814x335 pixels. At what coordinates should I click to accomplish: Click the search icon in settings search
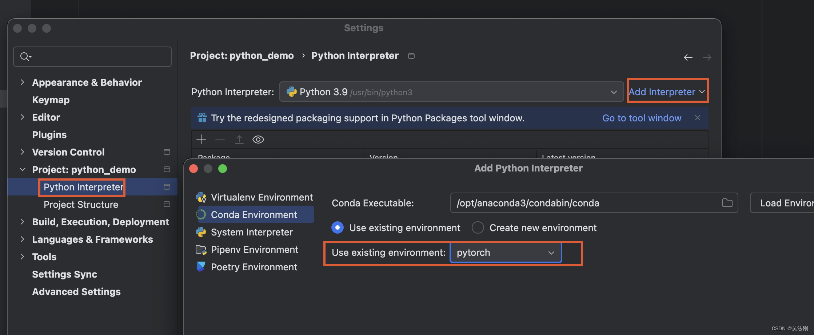click(25, 57)
